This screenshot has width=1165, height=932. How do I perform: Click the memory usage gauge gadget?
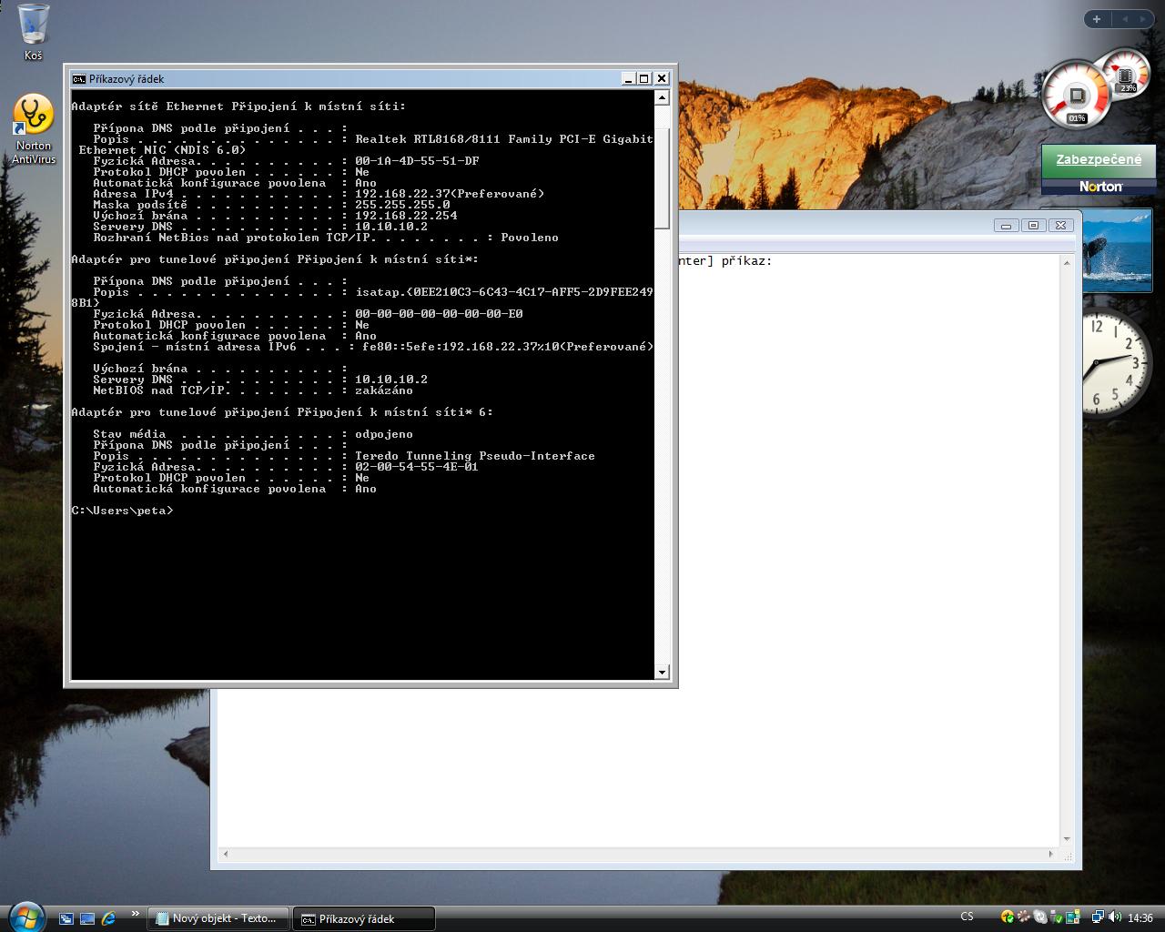pos(1127,76)
